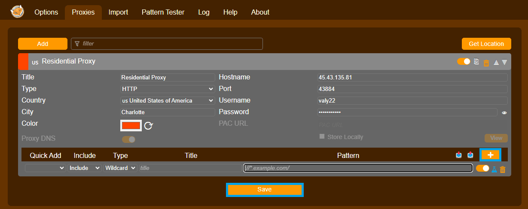Screen dimensions: 528x209
Task: Test the pattern with the flask icon
Action: [x=494, y=169]
